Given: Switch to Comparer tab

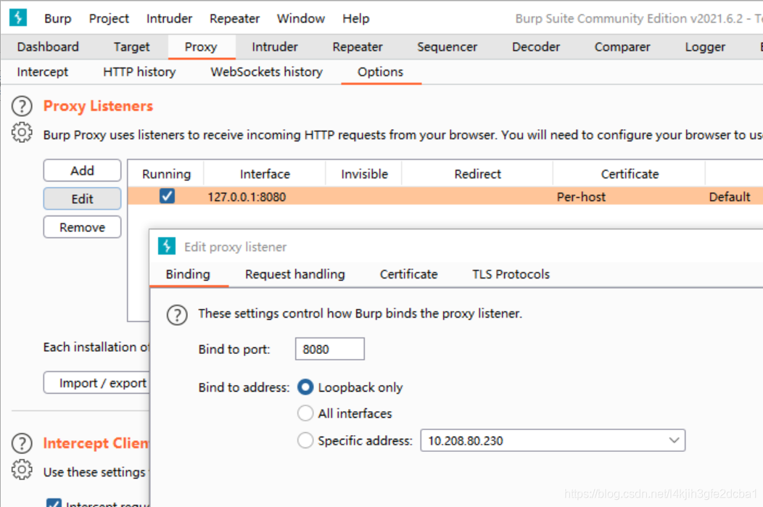Looking at the screenshot, I should [x=622, y=46].
